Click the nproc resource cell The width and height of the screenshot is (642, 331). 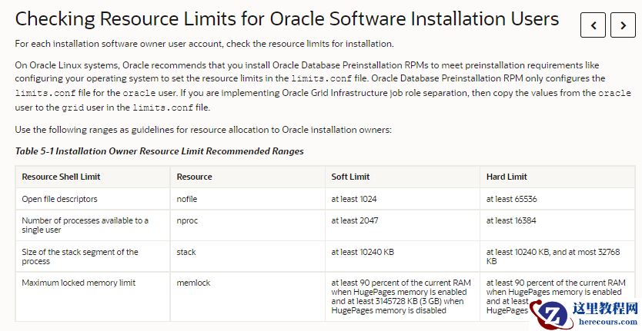[x=187, y=221]
